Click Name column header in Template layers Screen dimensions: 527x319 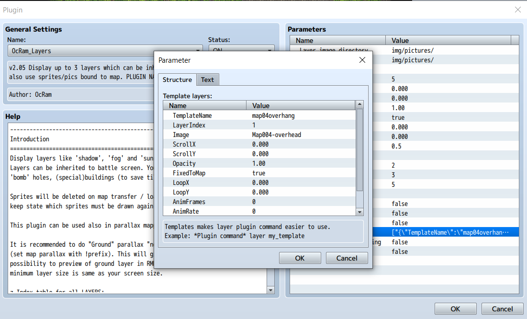click(205, 106)
